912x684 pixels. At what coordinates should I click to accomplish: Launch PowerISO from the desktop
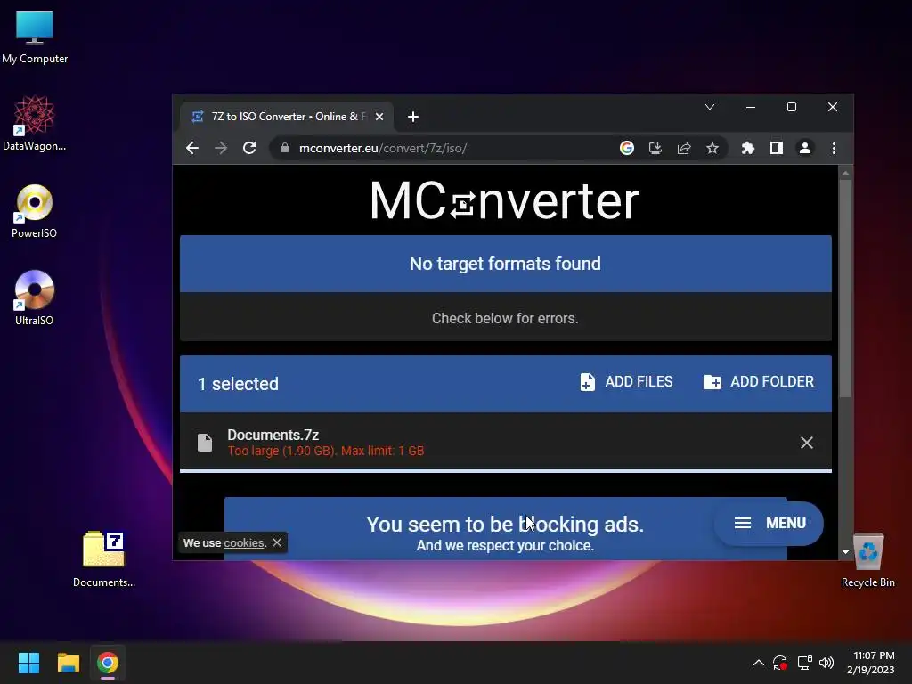[35, 210]
